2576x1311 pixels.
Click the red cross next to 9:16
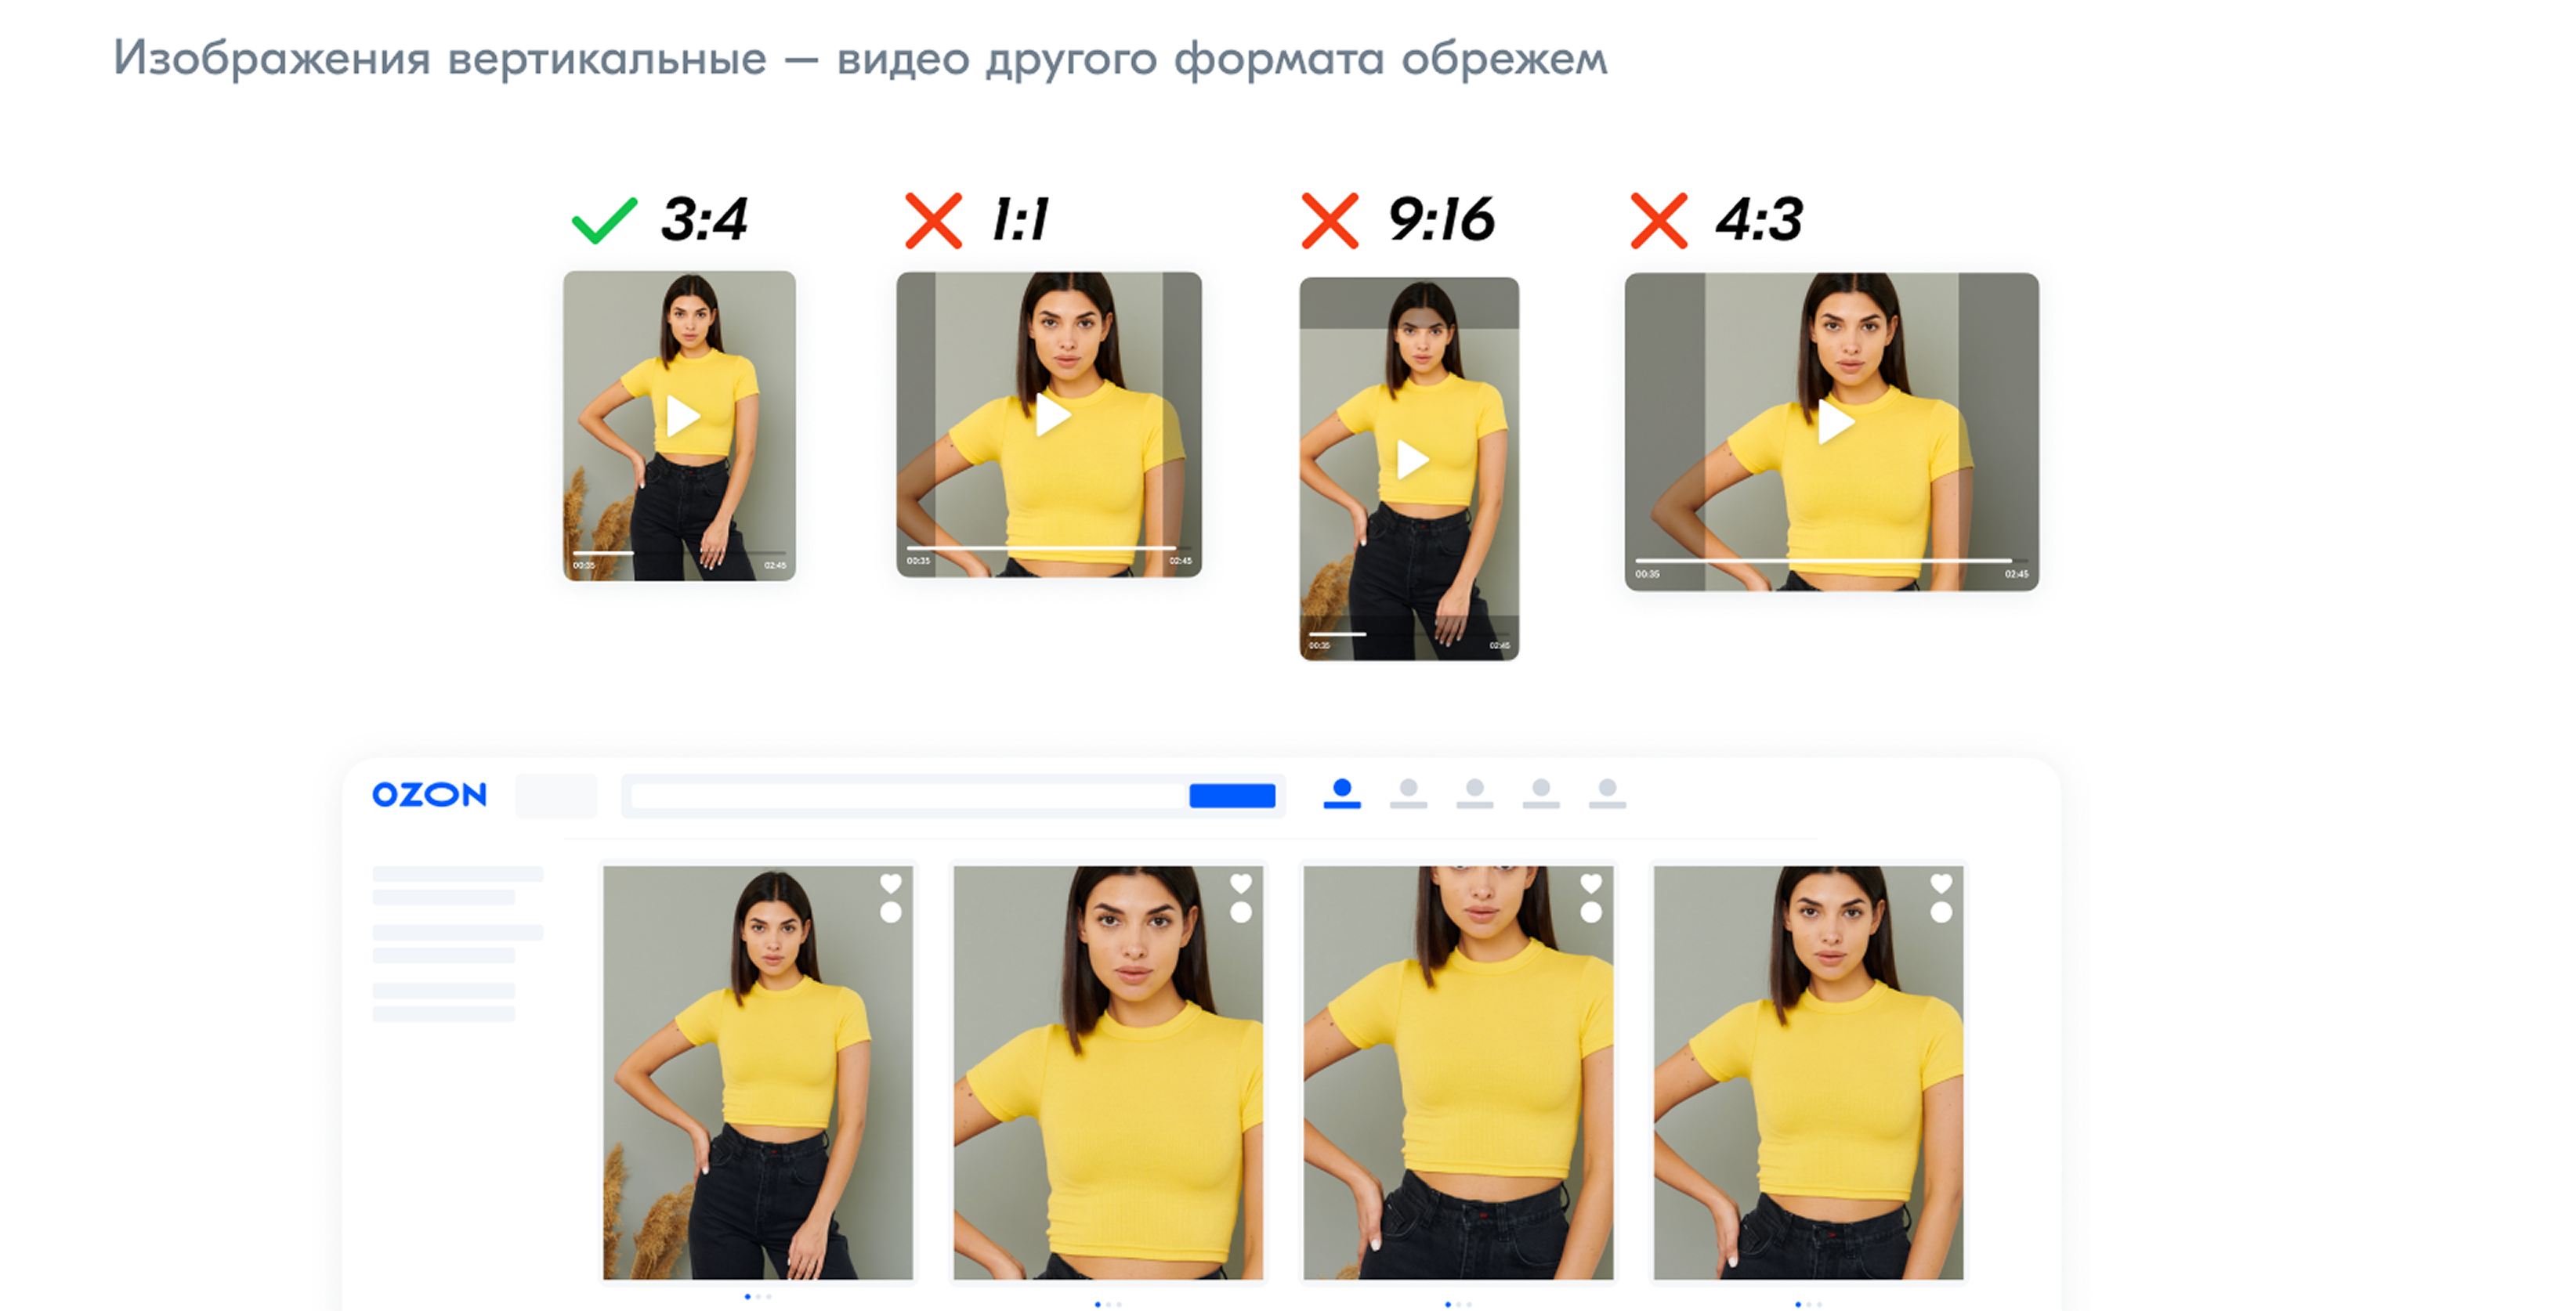[1330, 221]
